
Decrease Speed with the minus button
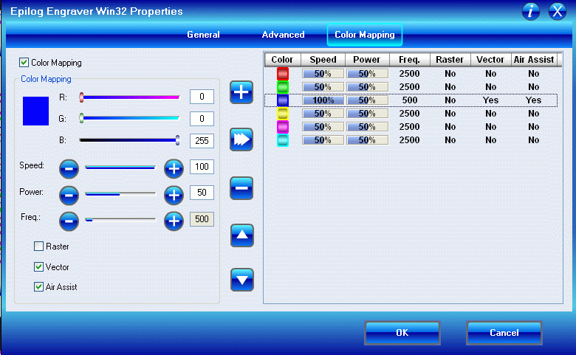tap(69, 169)
